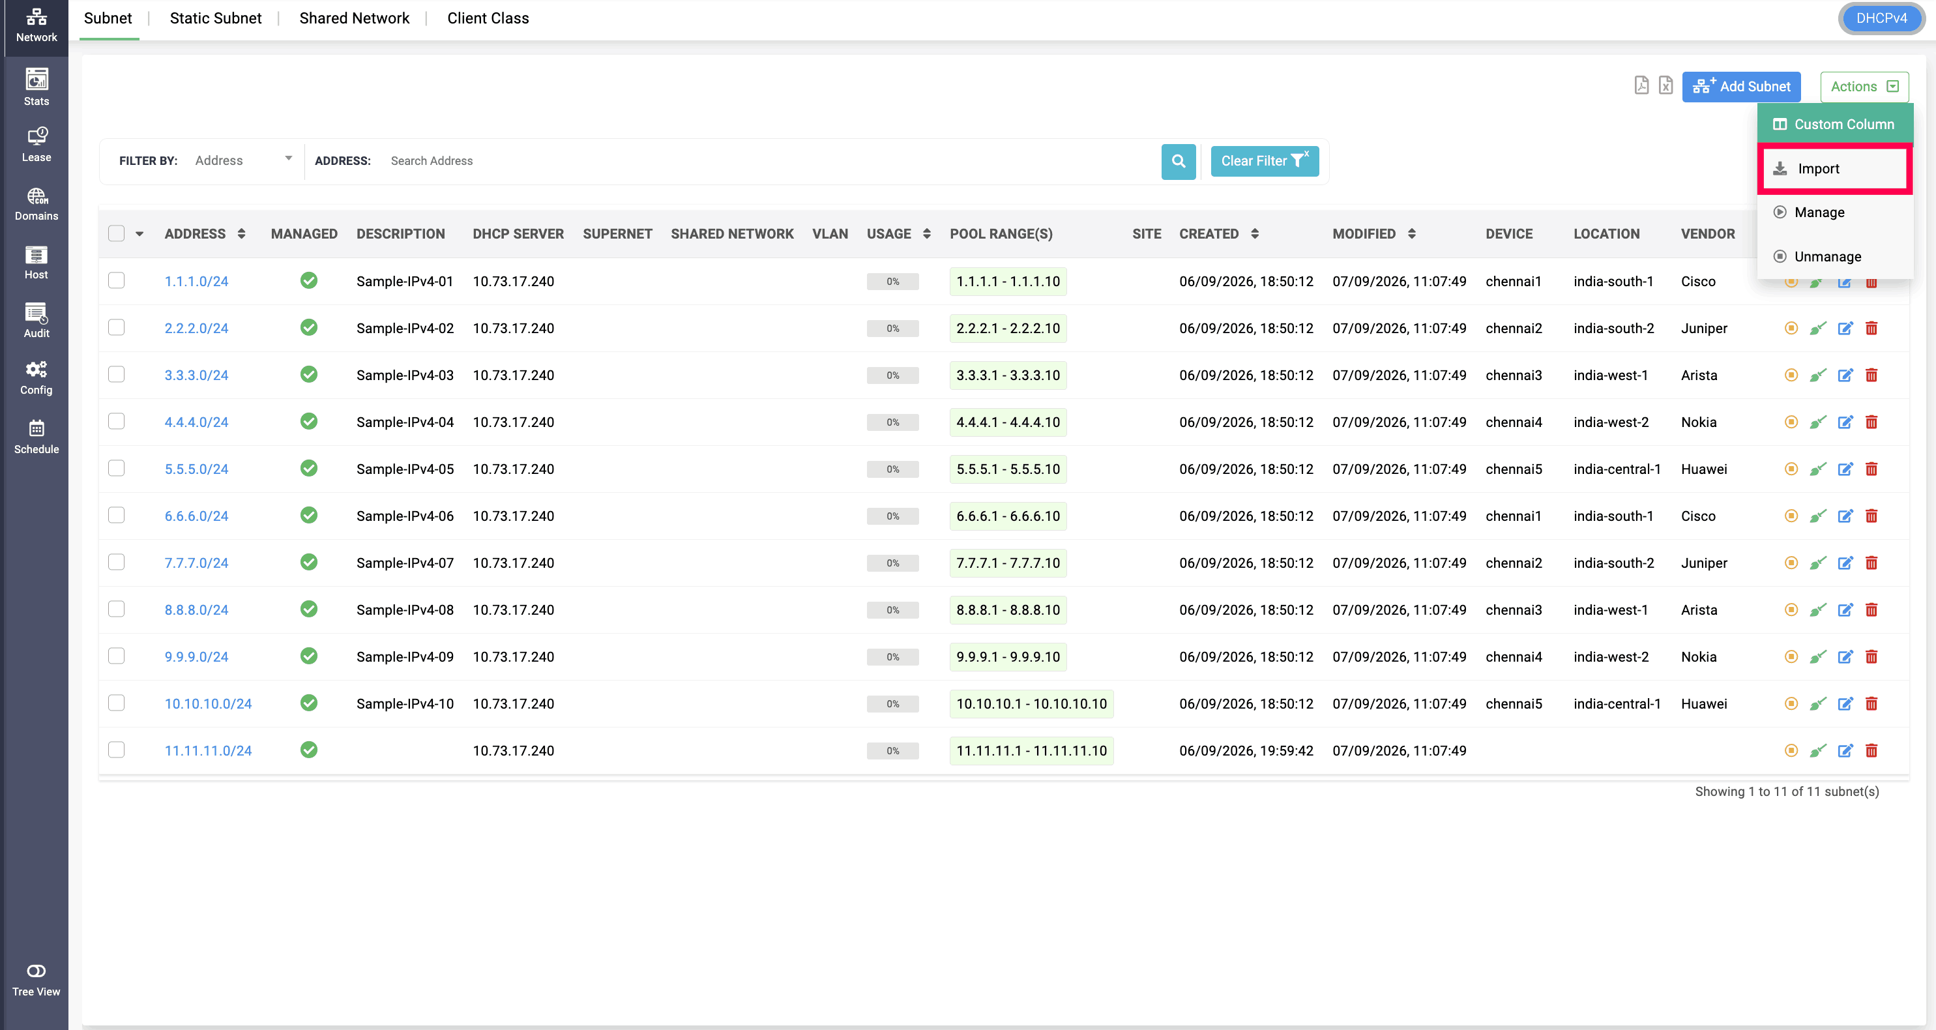
Task: Open the 10.10.10.0/24 subnet link
Action: (x=208, y=703)
